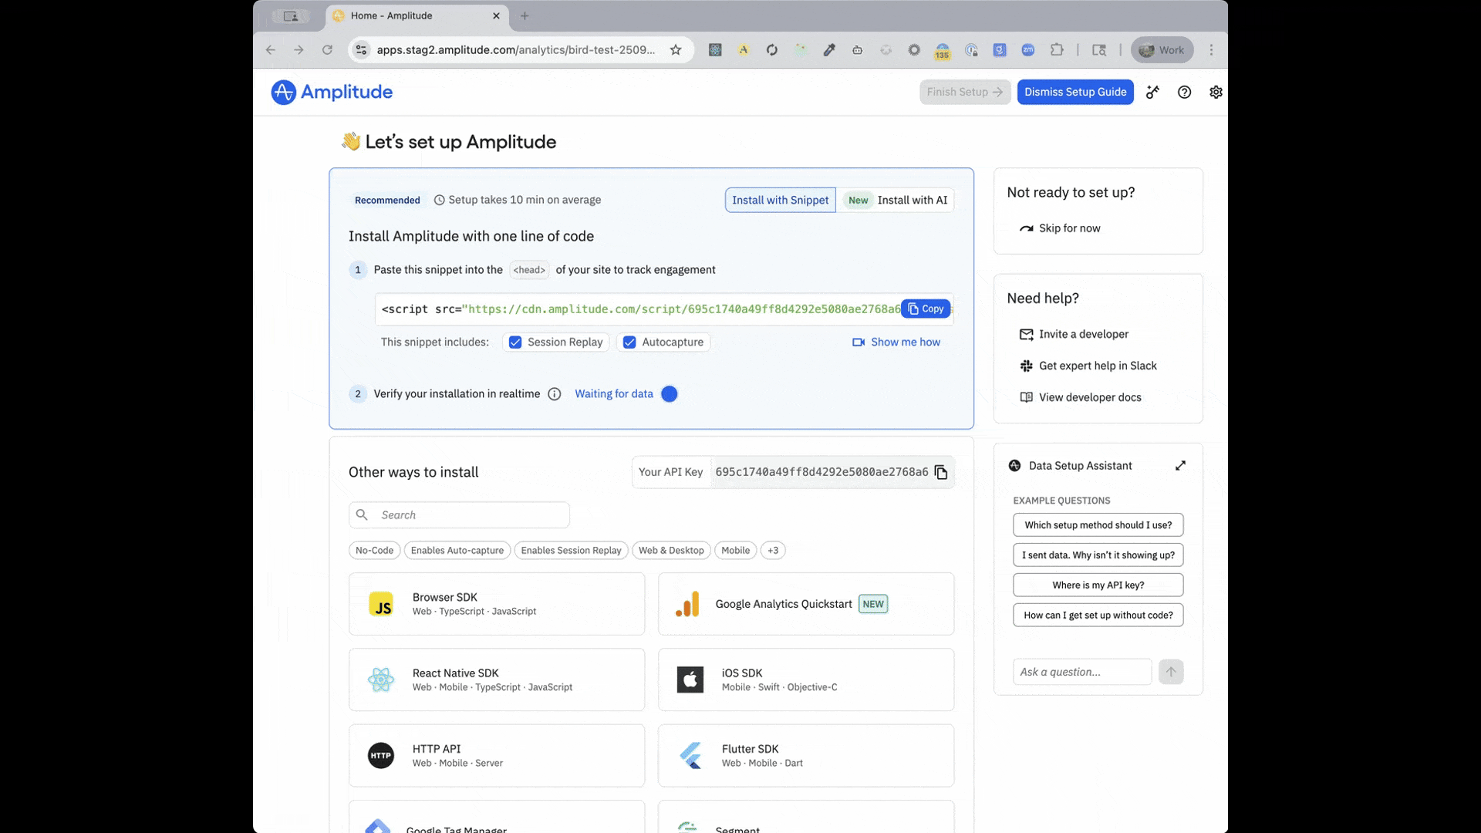The image size is (1481, 833).
Task: Toggle the No-Code filter chip
Action: [x=374, y=551]
